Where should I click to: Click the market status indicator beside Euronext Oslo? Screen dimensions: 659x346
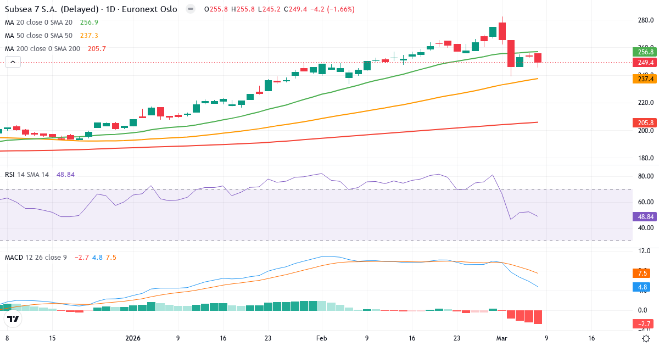point(191,9)
